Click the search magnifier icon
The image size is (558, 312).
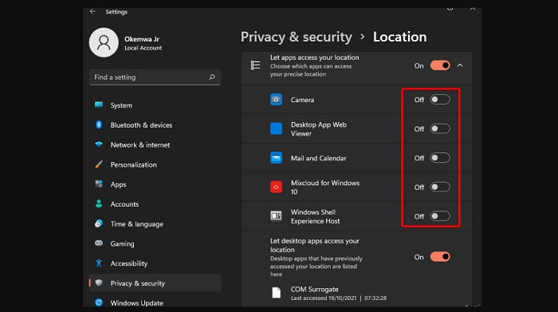[x=212, y=77]
